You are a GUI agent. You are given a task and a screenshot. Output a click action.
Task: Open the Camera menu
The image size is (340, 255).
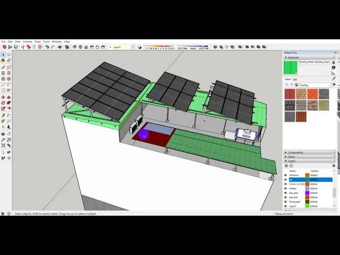pos(27,41)
